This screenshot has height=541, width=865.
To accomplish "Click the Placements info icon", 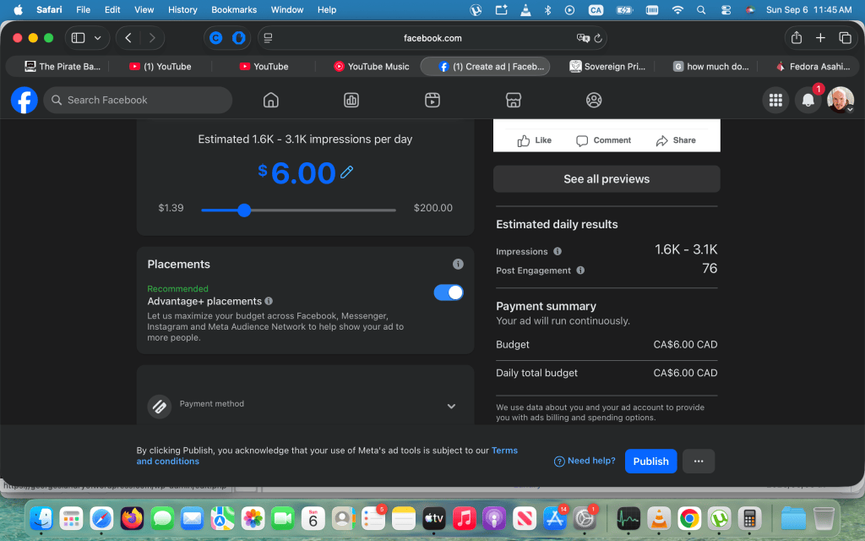I will tap(458, 264).
